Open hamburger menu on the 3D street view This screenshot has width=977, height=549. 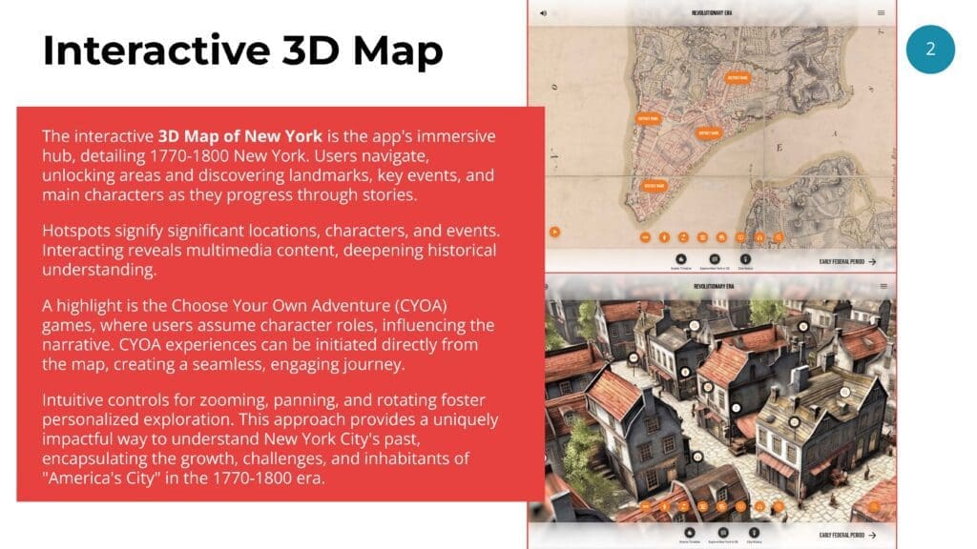(883, 286)
